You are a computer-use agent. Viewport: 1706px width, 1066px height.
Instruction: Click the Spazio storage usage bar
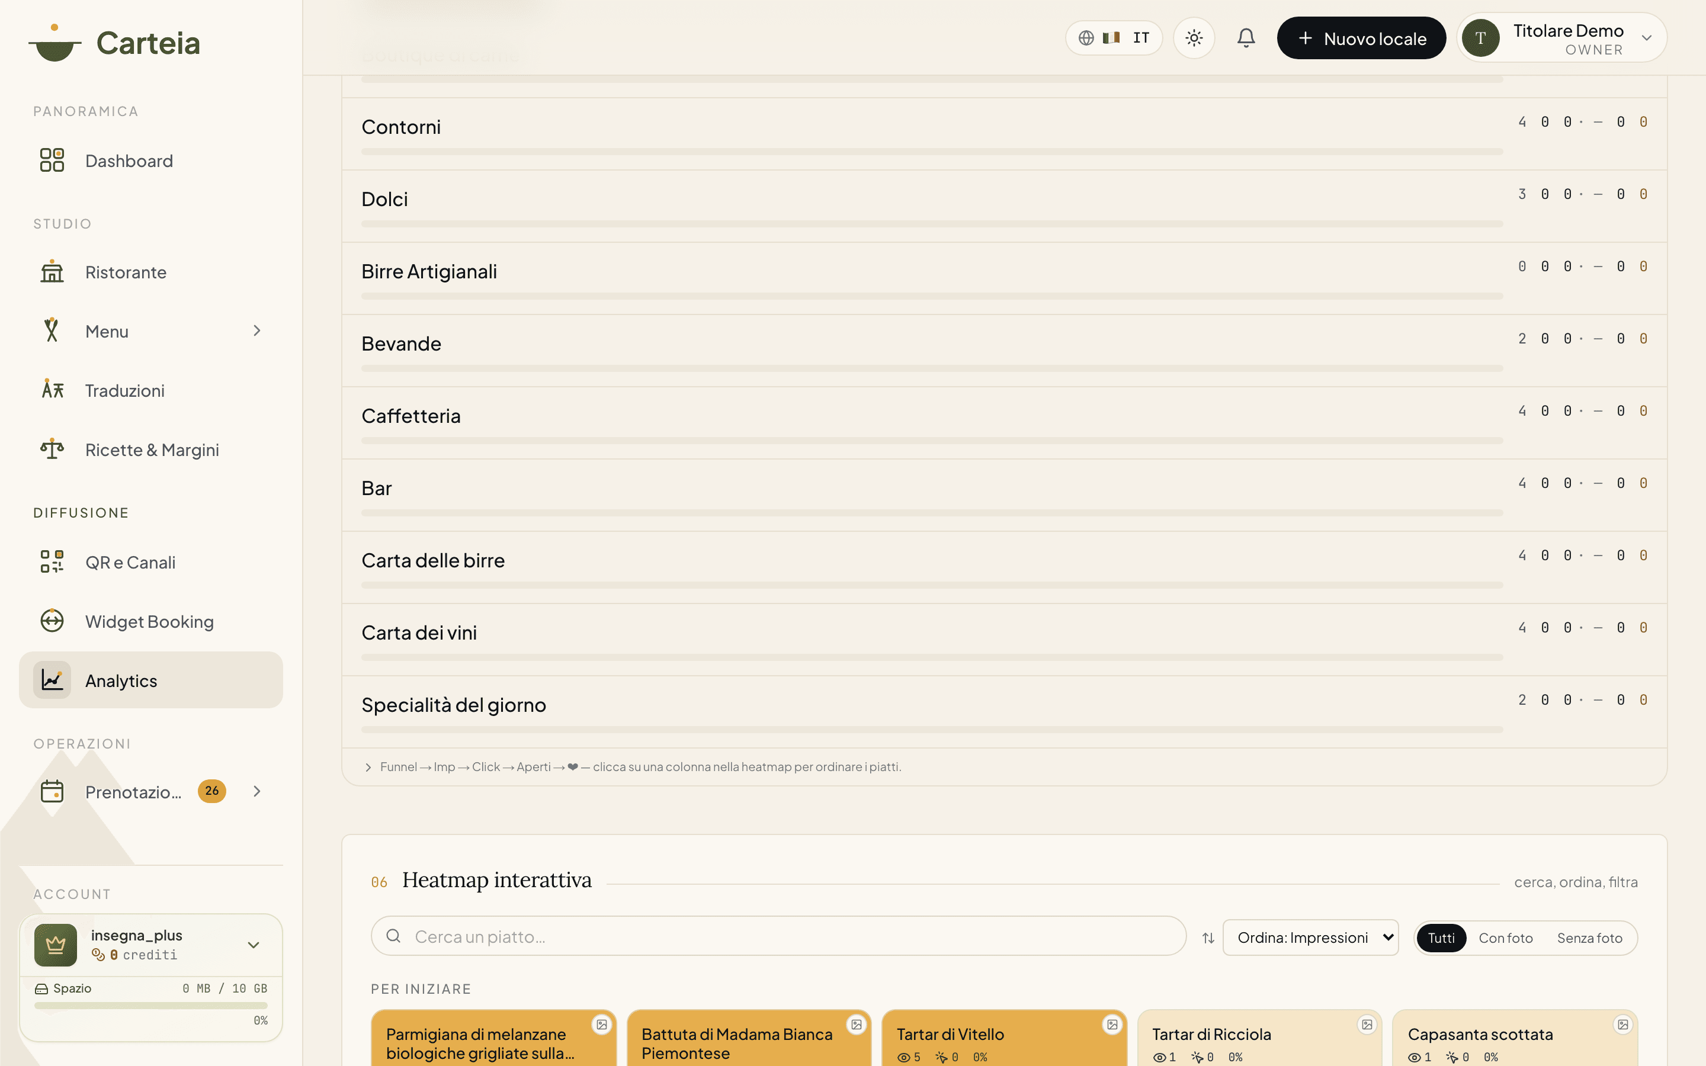tap(151, 1006)
